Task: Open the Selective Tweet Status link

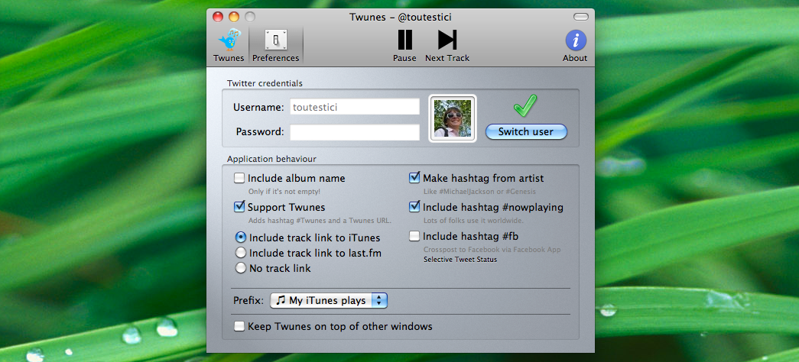Action: (x=460, y=260)
